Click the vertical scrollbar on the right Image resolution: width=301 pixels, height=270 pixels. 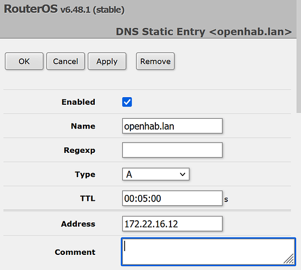[299, 57]
